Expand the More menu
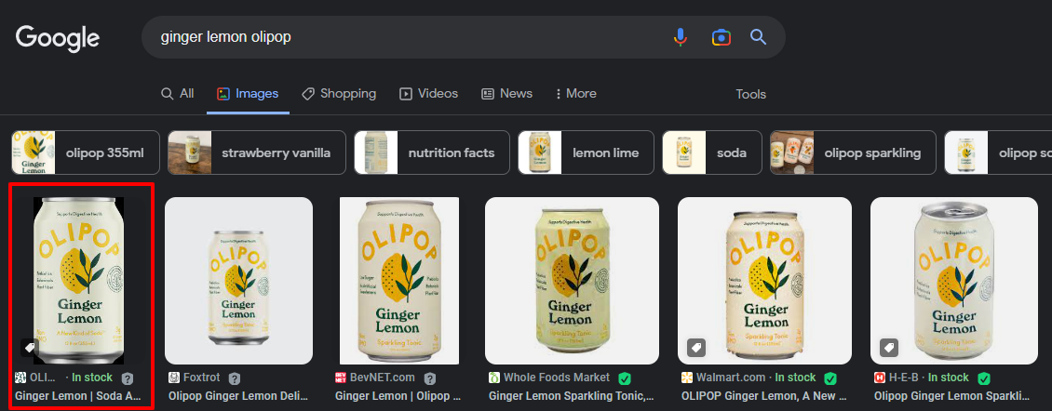The height and width of the screenshot is (411, 1052). pyautogui.click(x=575, y=94)
